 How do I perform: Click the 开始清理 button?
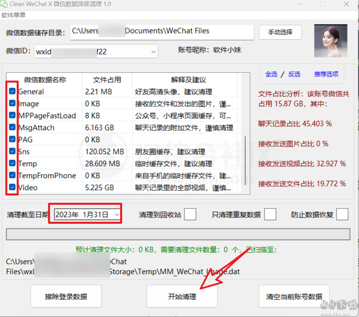(x=182, y=296)
